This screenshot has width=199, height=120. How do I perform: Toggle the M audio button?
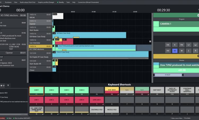click(x=175, y=50)
